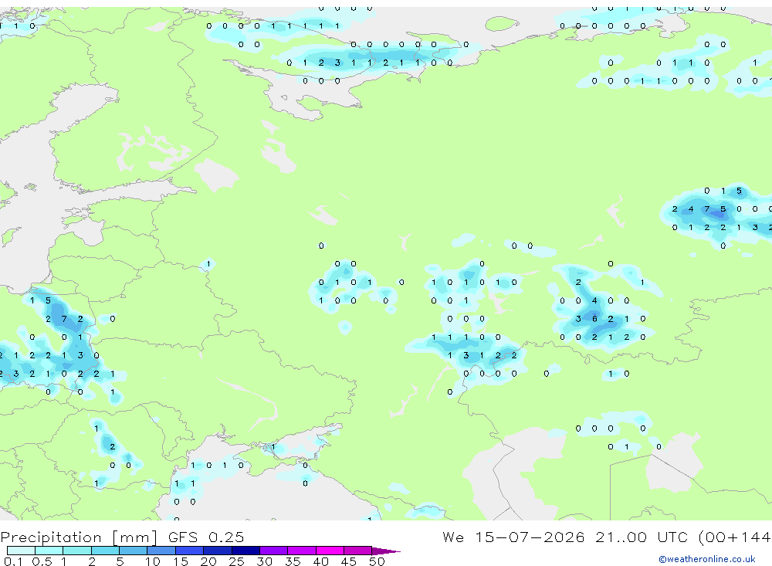The width and height of the screenshot is (772, 566).
Task: Click the '(00+144' forecast offset text
Action: pyautogui.click(x=735, y=537)
